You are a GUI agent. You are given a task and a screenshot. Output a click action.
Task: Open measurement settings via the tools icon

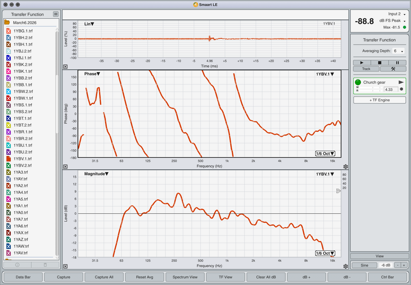(393, 69)
